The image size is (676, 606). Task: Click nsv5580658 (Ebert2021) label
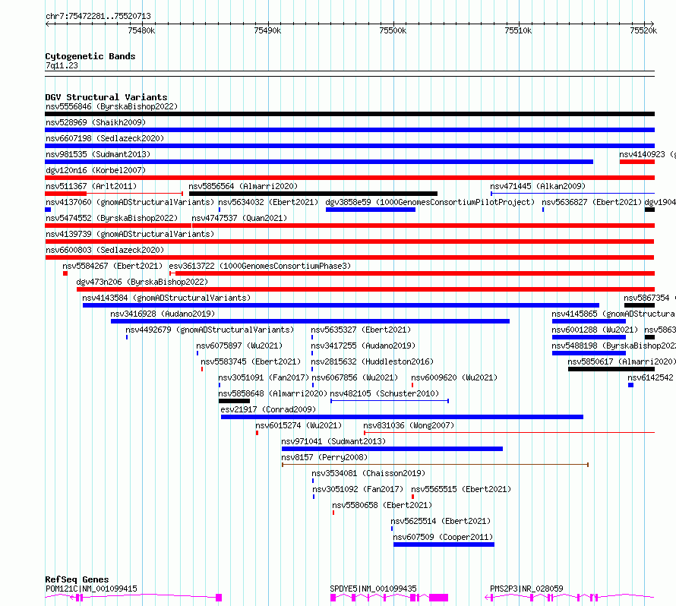coord(381,505)
